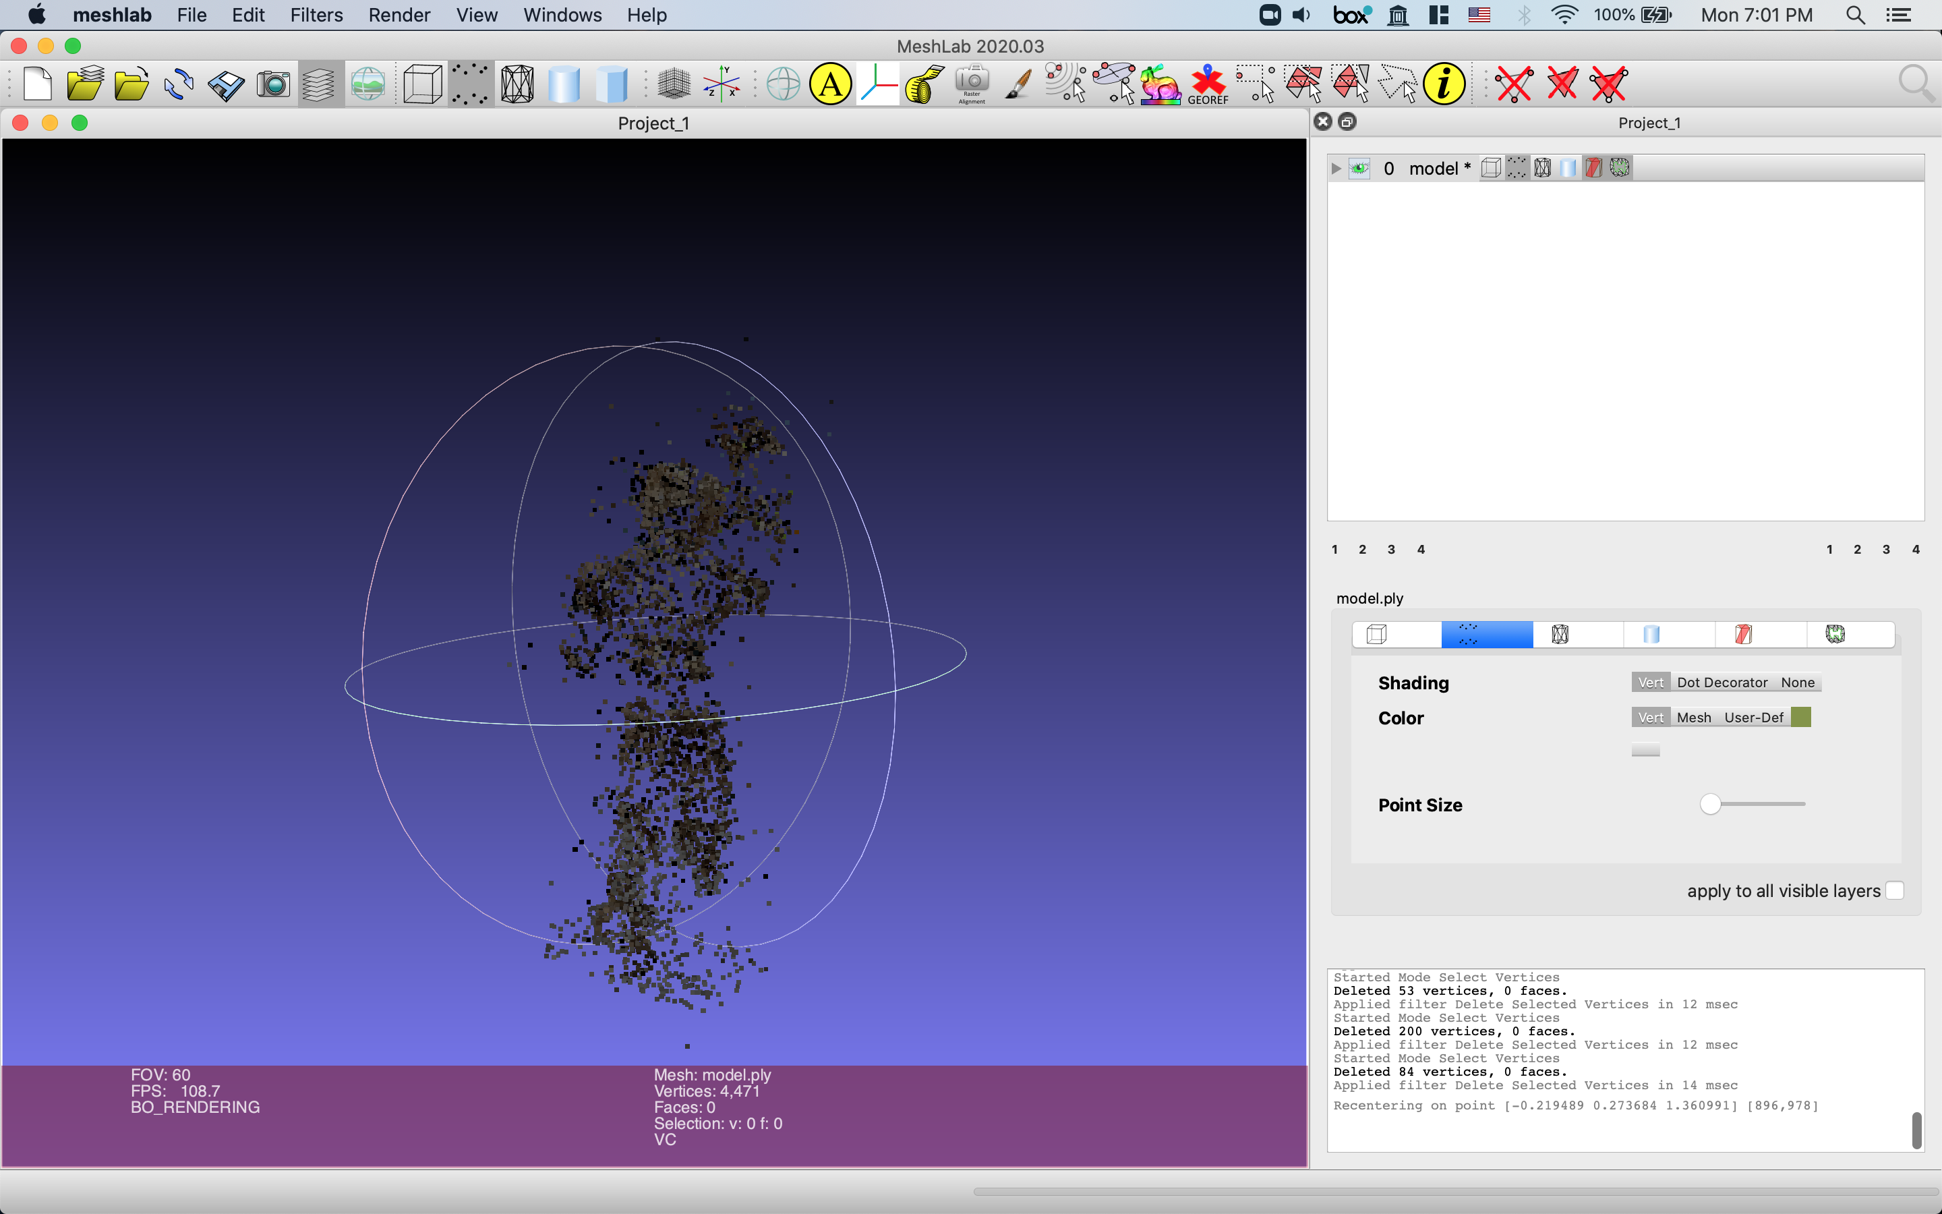This screenshot has height=1214, width=1942.
Task: Toggle the model layer's points icon
Action: (x=1517, y=168)
